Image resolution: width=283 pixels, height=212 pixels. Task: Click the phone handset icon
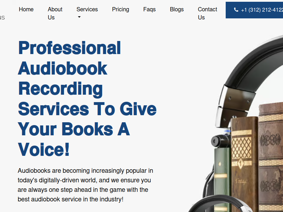(x=236, y=10)
